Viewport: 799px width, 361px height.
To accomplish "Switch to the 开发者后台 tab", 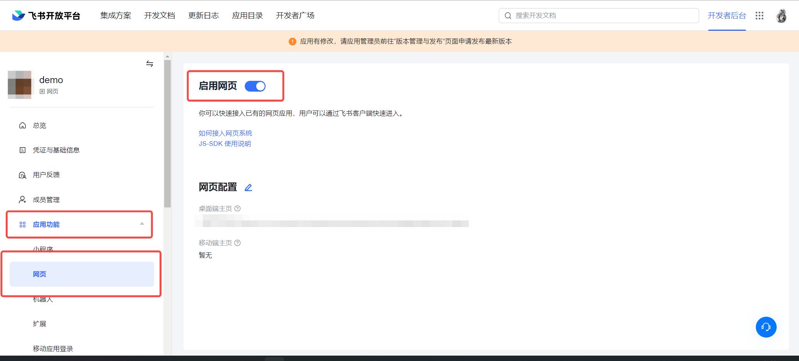I will pyautogui.click(x=727, y=15).
